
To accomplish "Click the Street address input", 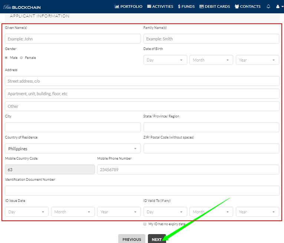I will [x=142, y=81].
